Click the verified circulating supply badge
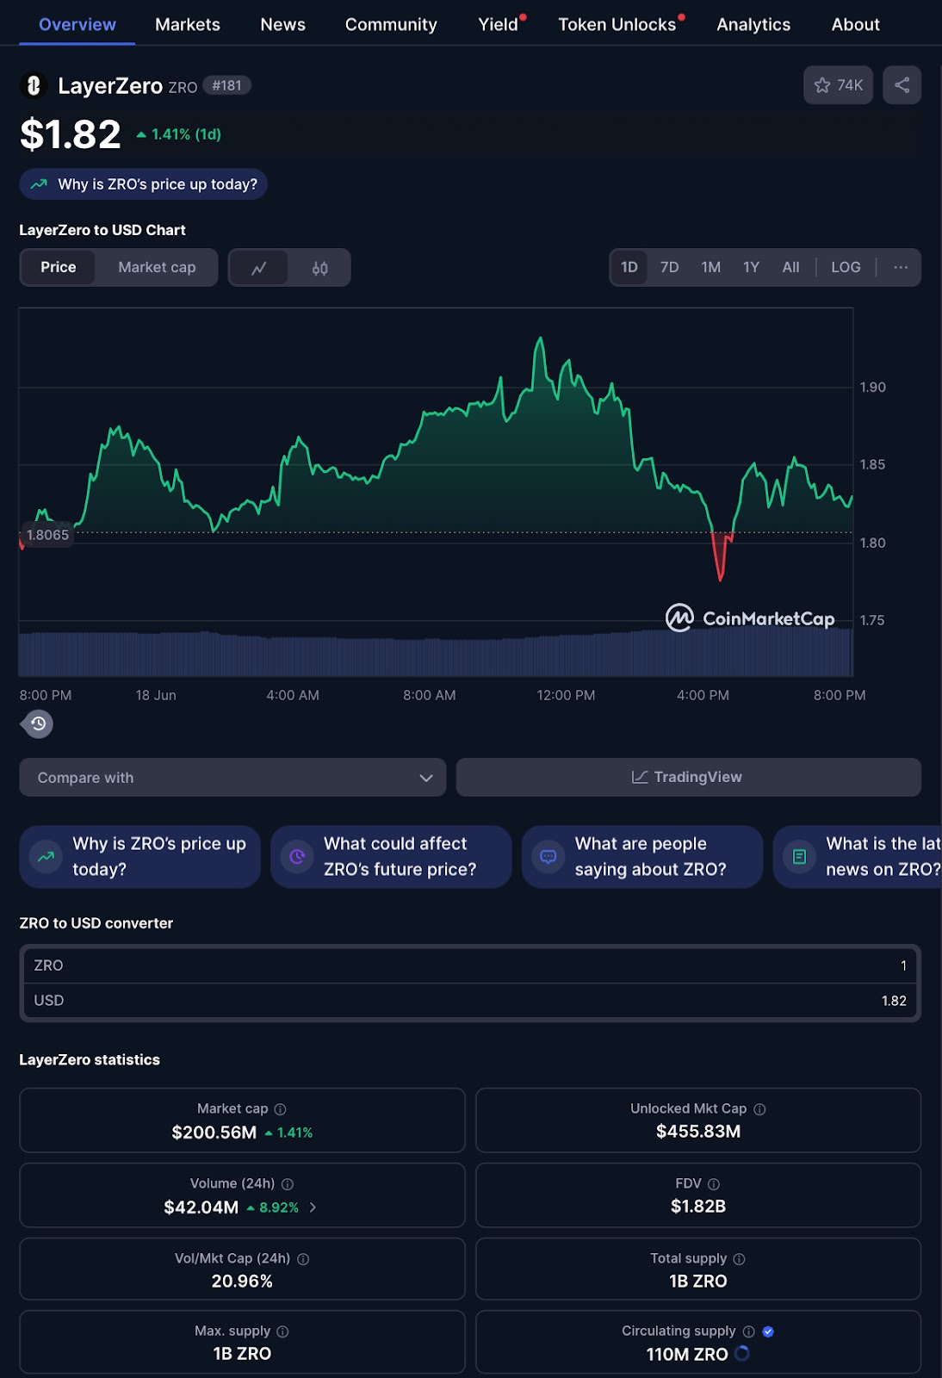Image resolution: width=942 pixels, height=1378 pixels. (x=768, y=1331)
